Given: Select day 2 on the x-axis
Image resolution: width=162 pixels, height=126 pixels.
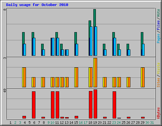Looking at the screenshot, I should (x=15, y=123).
